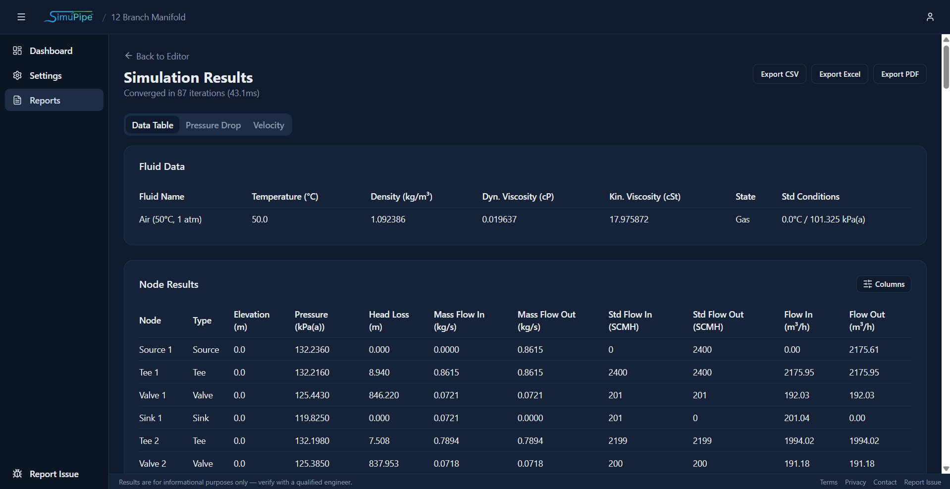Click the Settings gear icon
The height and width of the screenshot is (489, 950).
17,75
